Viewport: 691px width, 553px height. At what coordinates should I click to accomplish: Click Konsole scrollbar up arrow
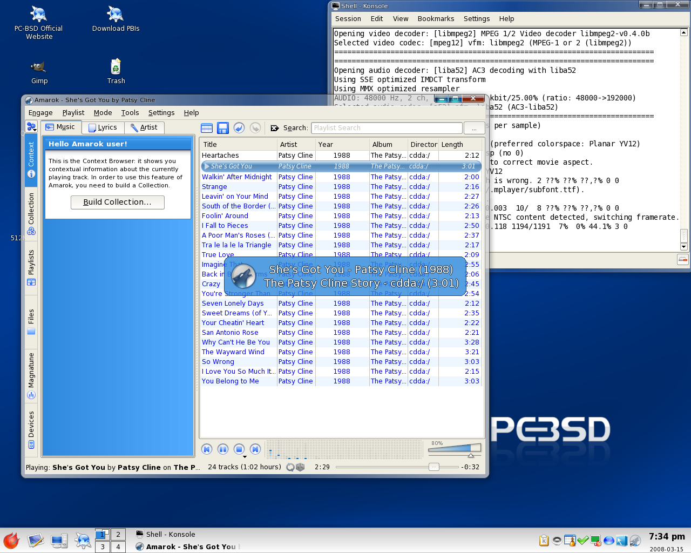(683, 32)
